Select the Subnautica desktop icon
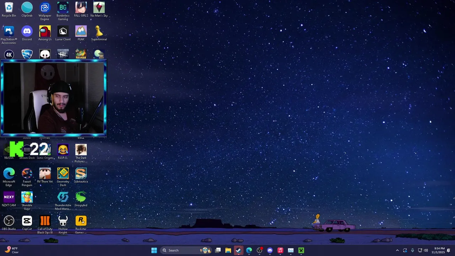 (x=81, y=176)
